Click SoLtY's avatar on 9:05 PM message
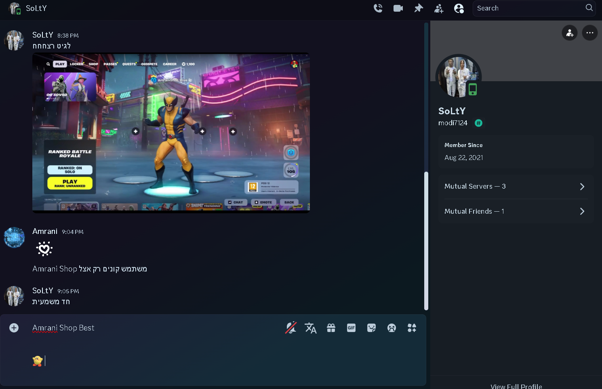 coord(14,296)
